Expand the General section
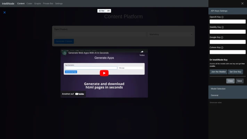Viewport: 247px width, 139px height. pyautogui.click(x=228, y=95)
